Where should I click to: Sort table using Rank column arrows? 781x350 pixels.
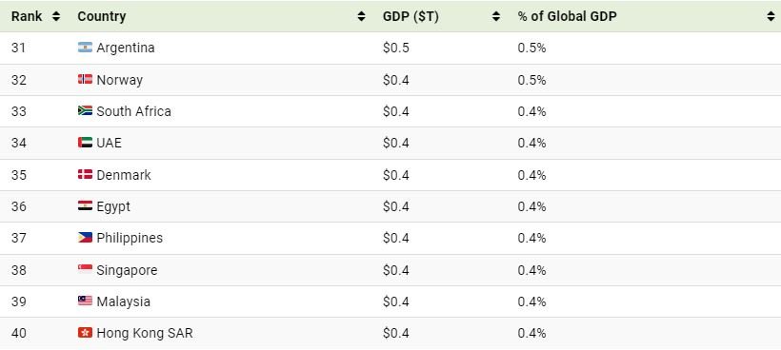[x=56, y=16]
